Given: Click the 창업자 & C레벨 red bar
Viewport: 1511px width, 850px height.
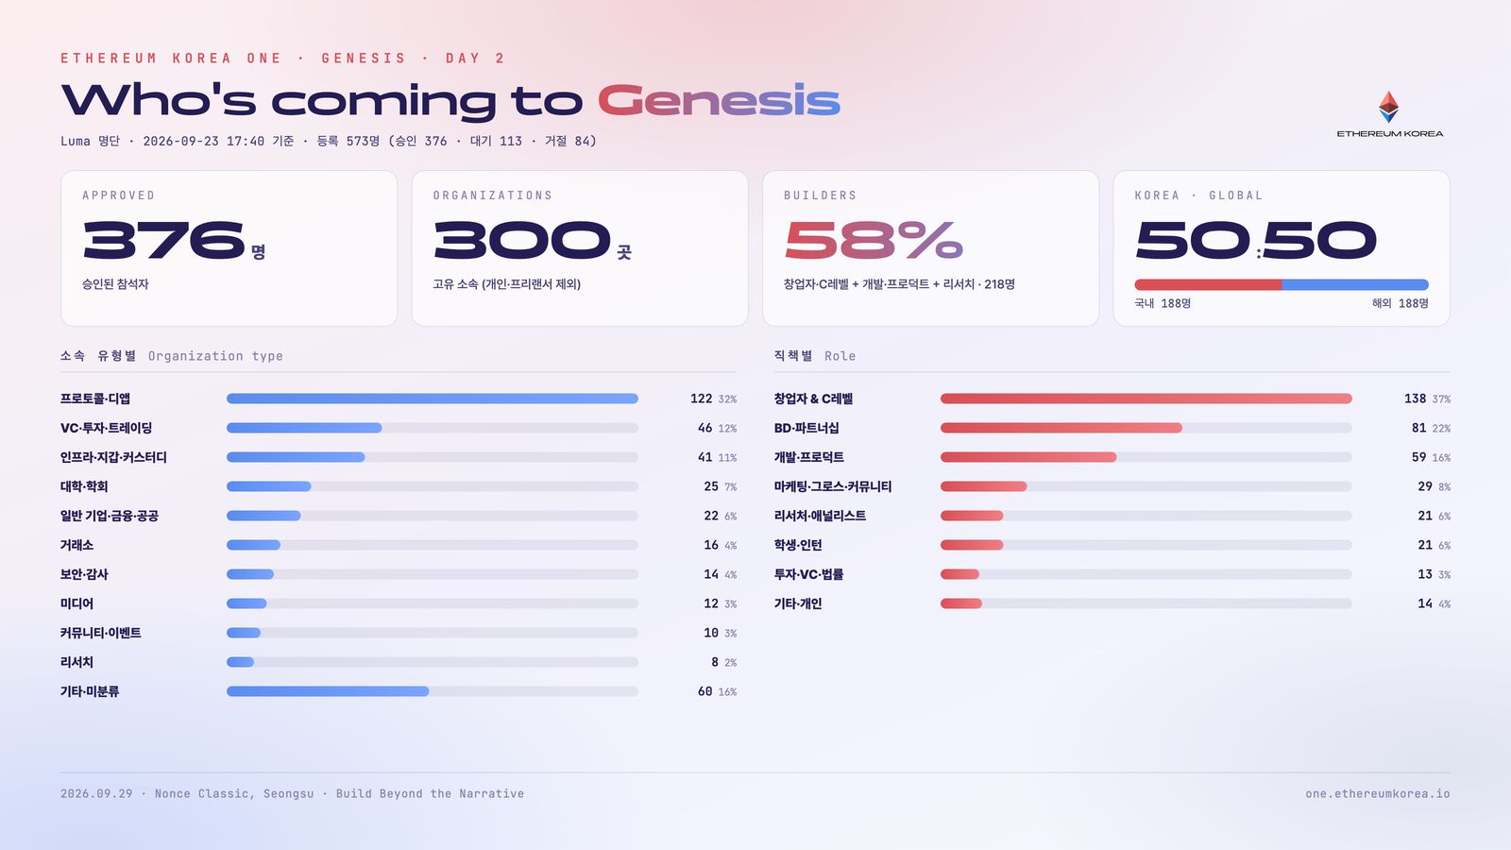Looking at the screenshot, I should [x=1146, y=399].
